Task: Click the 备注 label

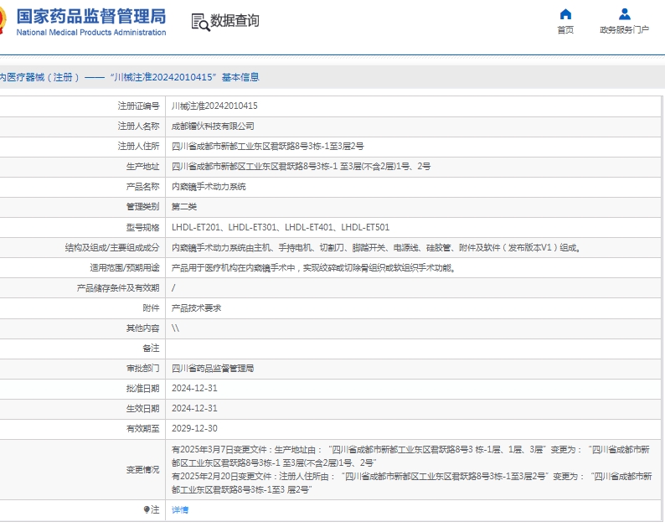Action: (x=151, y=349)
